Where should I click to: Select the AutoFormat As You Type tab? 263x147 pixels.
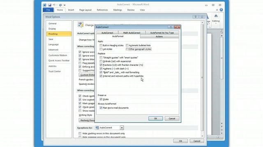162,33
